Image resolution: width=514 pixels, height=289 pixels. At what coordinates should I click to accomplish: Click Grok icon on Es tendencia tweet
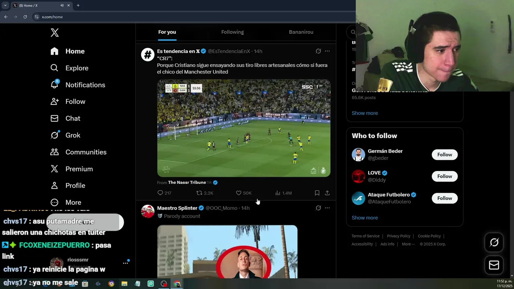(x=318, y=51)
